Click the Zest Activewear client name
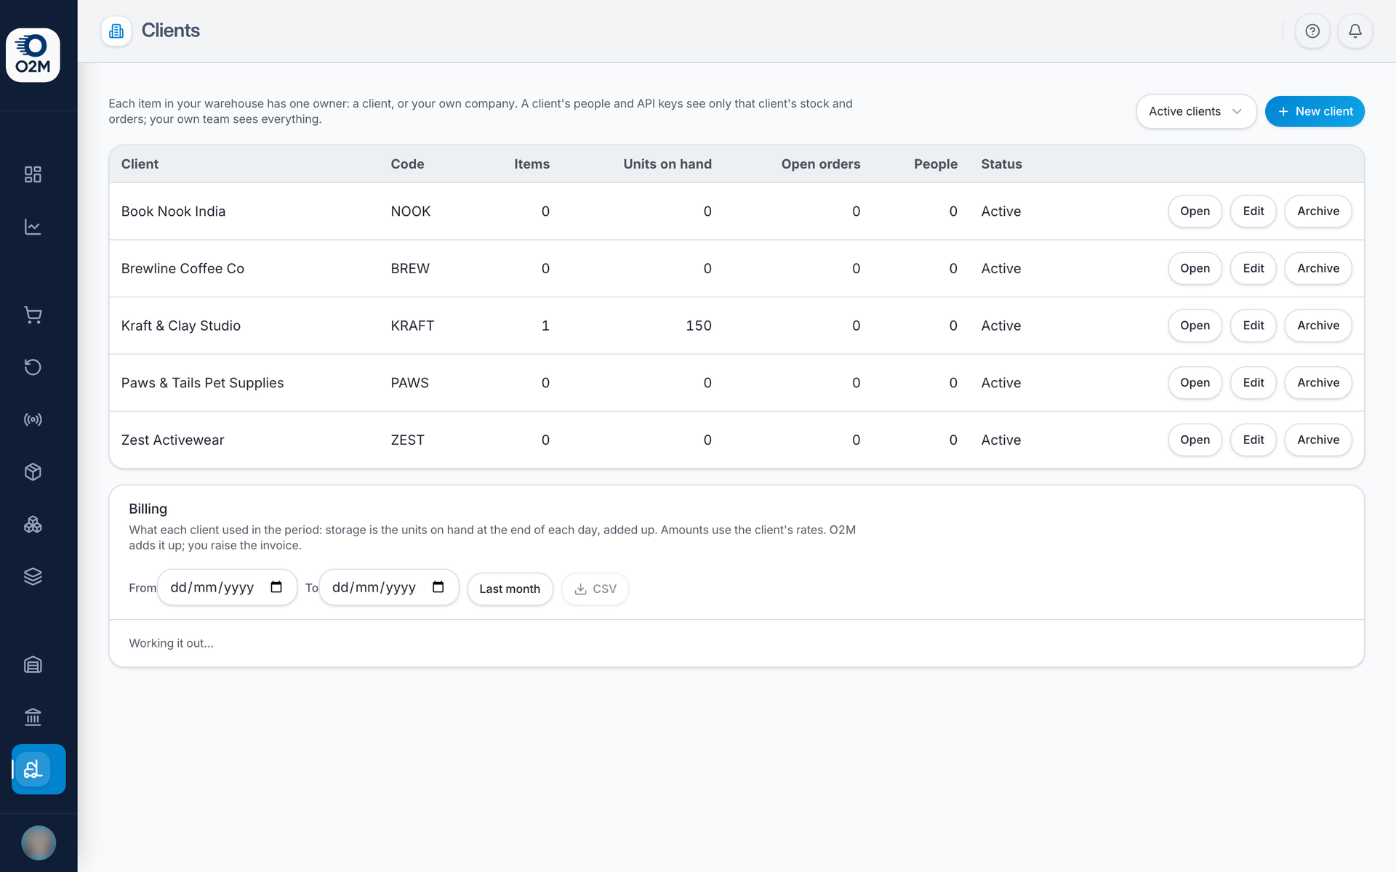 (172, 440)
